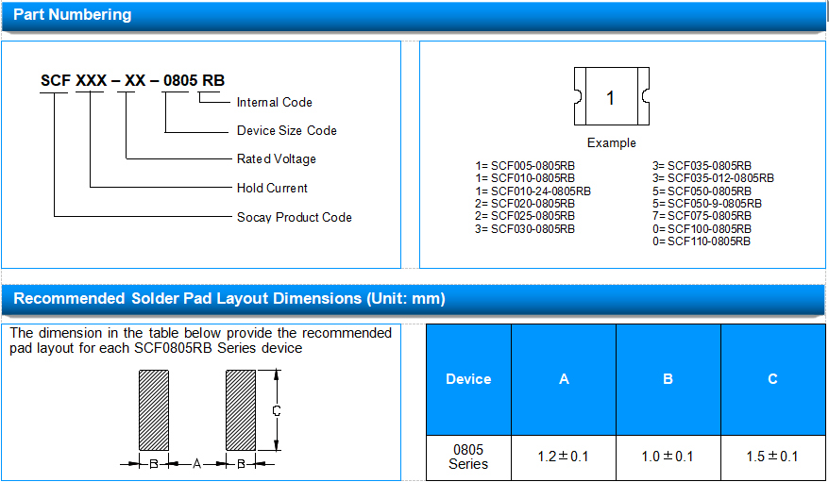Click the Rated Voltage label
829x482 pixels.
(277, 158)
